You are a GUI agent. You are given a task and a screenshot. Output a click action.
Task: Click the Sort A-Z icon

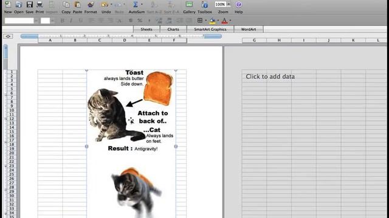(x=154, y=5)
